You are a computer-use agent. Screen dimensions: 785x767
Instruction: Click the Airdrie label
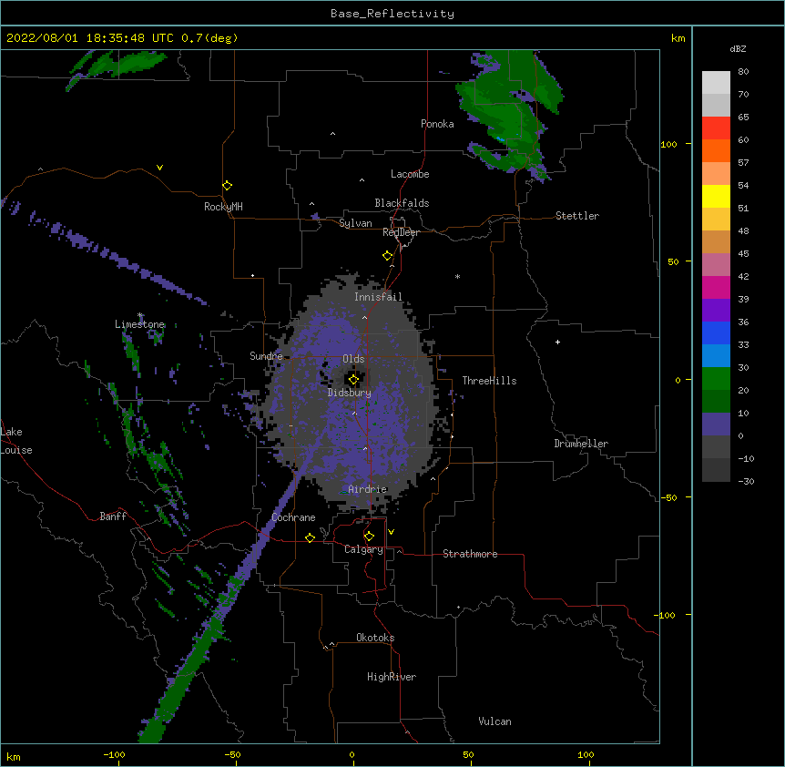coord(368,489)
